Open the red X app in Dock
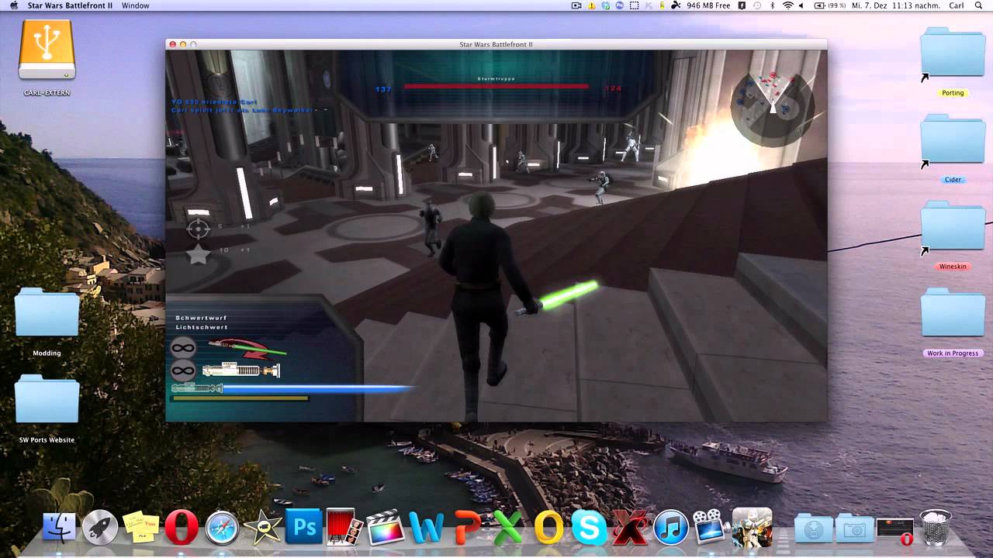Screen dimensions: 993x558 (630, 528)
